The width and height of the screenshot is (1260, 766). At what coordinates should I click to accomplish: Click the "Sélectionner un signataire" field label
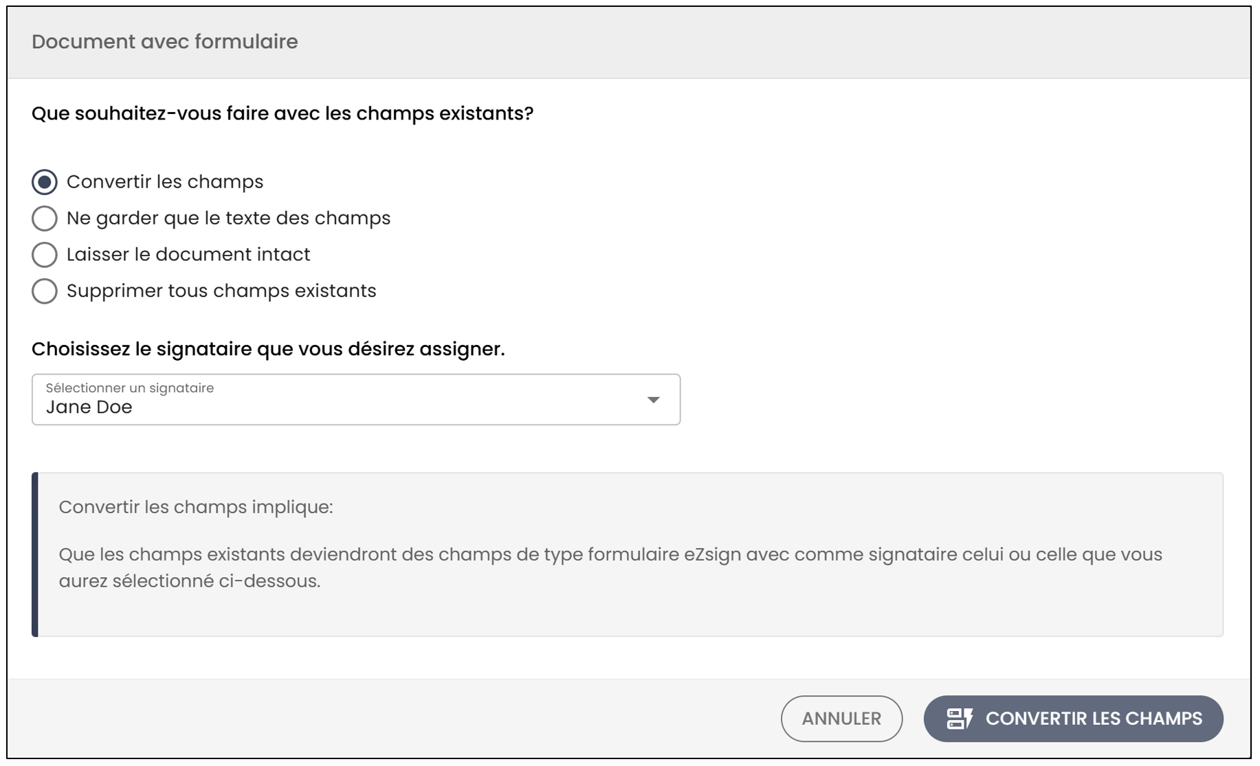coord(130,388)
